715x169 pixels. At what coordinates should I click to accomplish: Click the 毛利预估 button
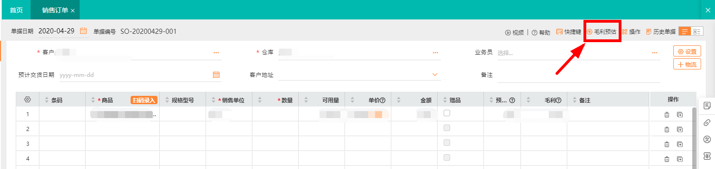coord(602,32)
